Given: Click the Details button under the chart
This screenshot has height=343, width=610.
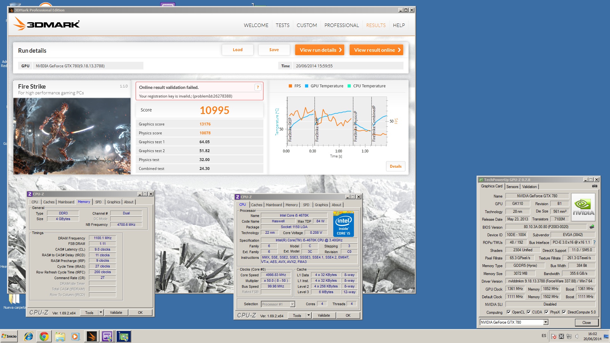Looking at the screenshot, I should 396,166.
